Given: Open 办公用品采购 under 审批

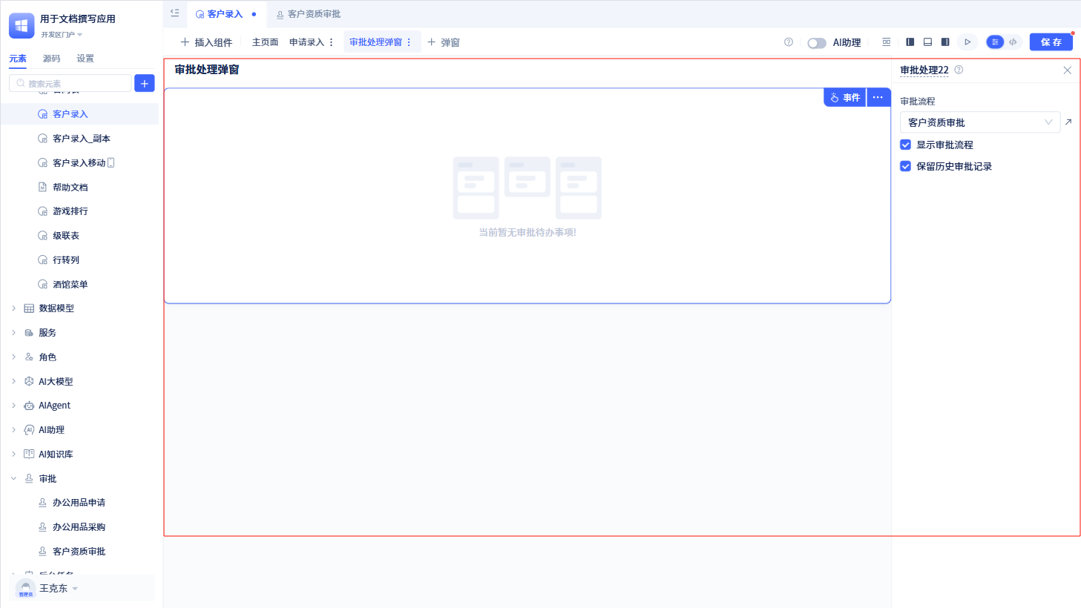Looking at the screenshot, I should tap(79, 527).
